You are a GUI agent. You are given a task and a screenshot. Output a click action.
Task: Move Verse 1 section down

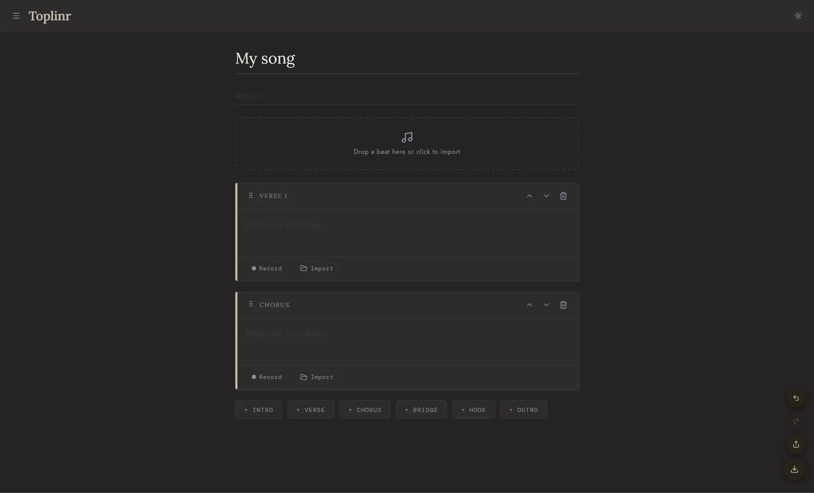(x=546, y=196)
